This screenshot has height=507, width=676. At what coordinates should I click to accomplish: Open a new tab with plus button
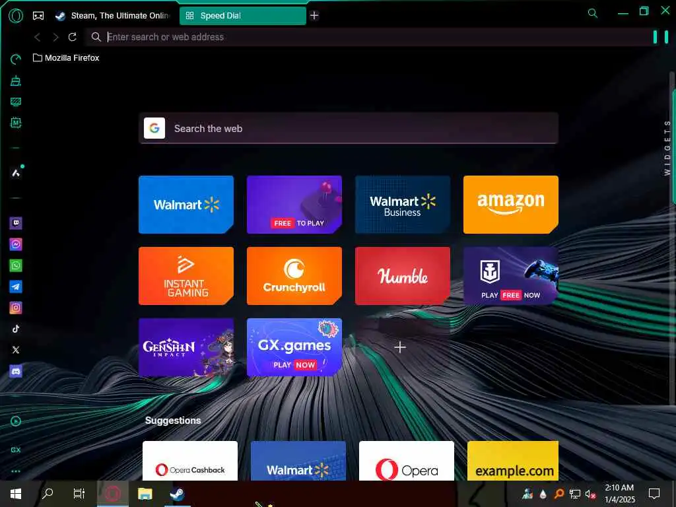point(314,16)
